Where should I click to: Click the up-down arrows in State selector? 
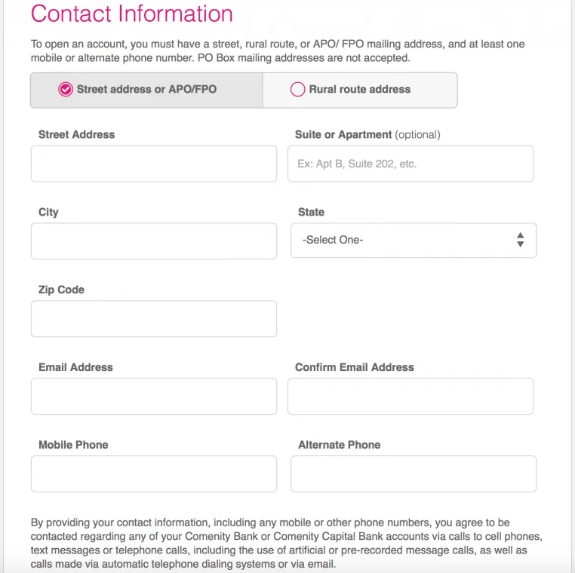(520, 240)
